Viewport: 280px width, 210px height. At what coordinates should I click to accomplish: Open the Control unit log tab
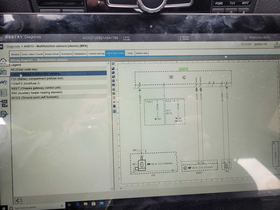pos(96,54)
